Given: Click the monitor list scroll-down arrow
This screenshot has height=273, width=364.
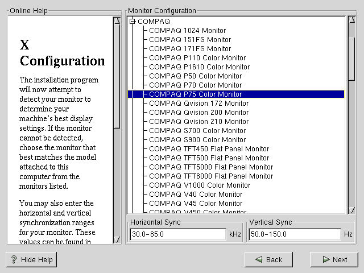Looking at the screenshot, I should coord(351,209).
